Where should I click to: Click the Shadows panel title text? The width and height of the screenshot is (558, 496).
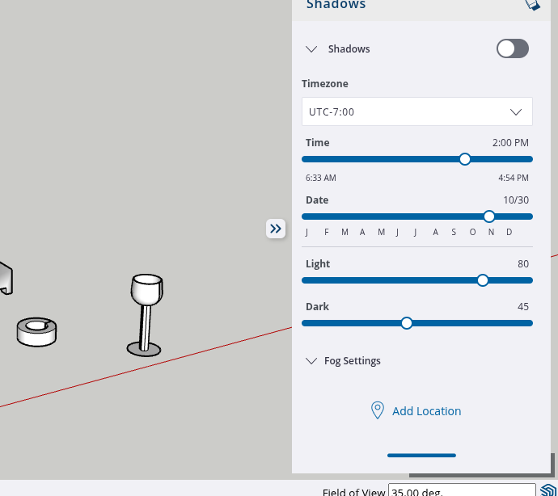pyautogui.click(x=336, y=5)
